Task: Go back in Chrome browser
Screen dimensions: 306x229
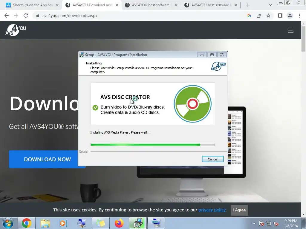Action: tap(7, 16)
